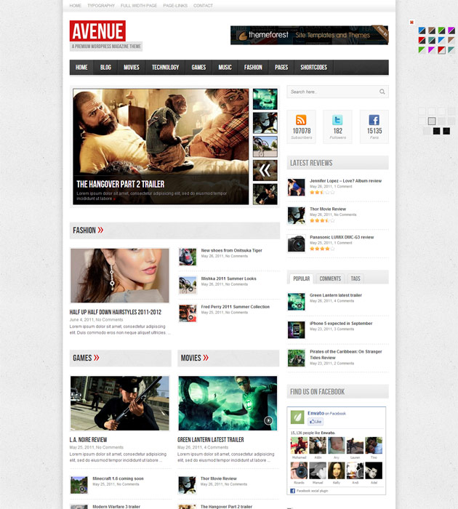Image resolution: width=458 pixels, height=509 pixels.
Task: Open Minecraft 1.6 coming soon article
Action: click(118, 478)
